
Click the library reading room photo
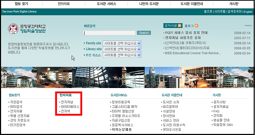click(x=198, y=77)
